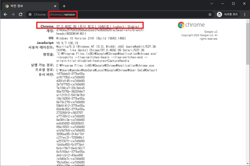Click the incognito 시크릿 모드 button

[x=228, y=14]
